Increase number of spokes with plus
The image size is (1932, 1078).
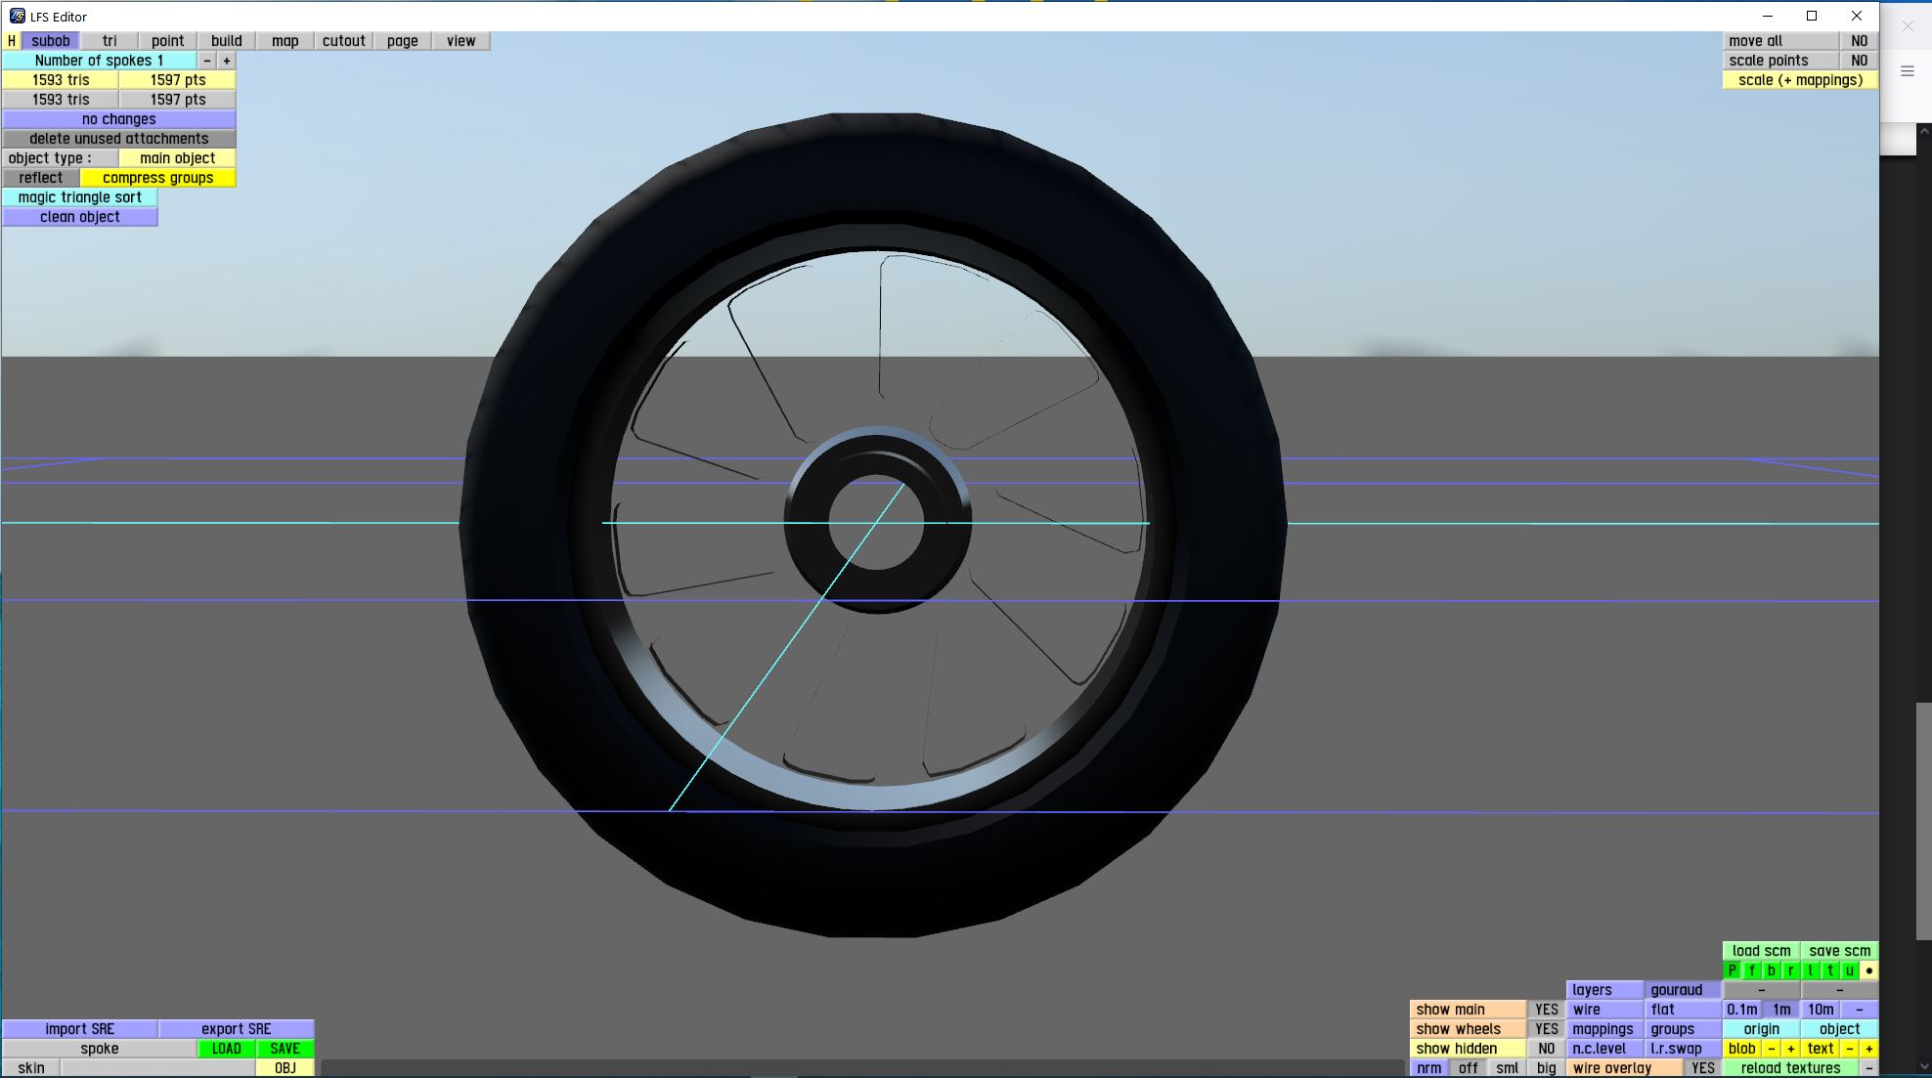[226, 61]
